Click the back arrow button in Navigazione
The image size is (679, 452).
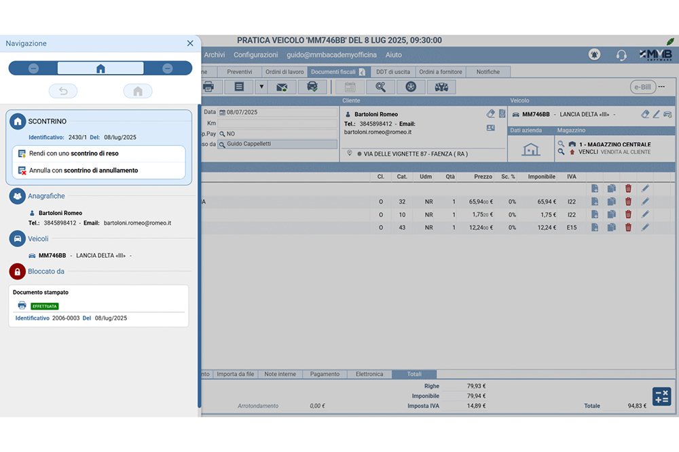tap(63, 91)
